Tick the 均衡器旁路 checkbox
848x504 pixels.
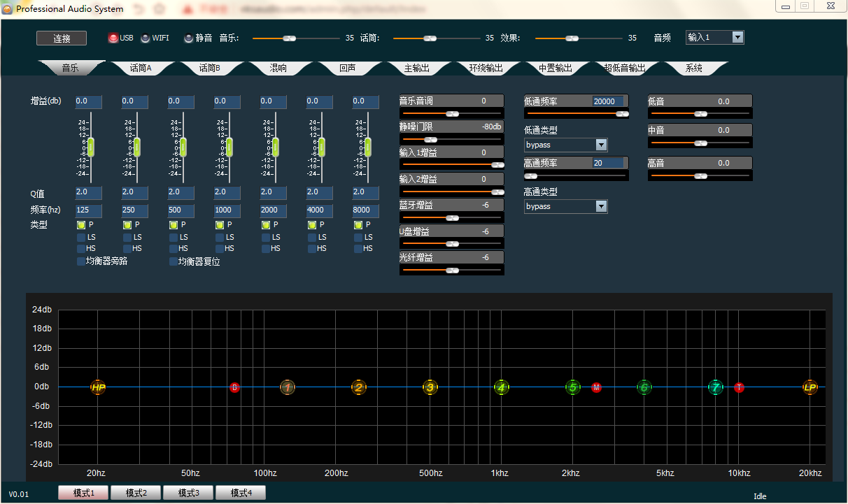81,261
